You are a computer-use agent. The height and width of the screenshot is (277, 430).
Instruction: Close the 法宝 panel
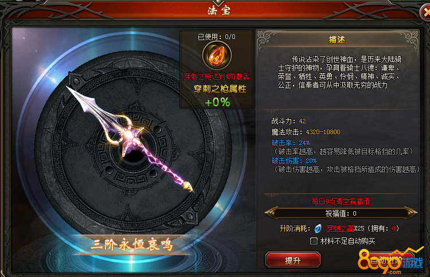pos(426,13)
